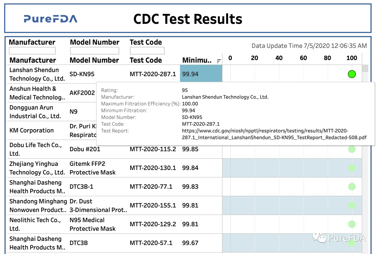Click the Rating value 95 in the tooltip
The width and height of the screenshot is (378, 254).
[x=185, y=90]
